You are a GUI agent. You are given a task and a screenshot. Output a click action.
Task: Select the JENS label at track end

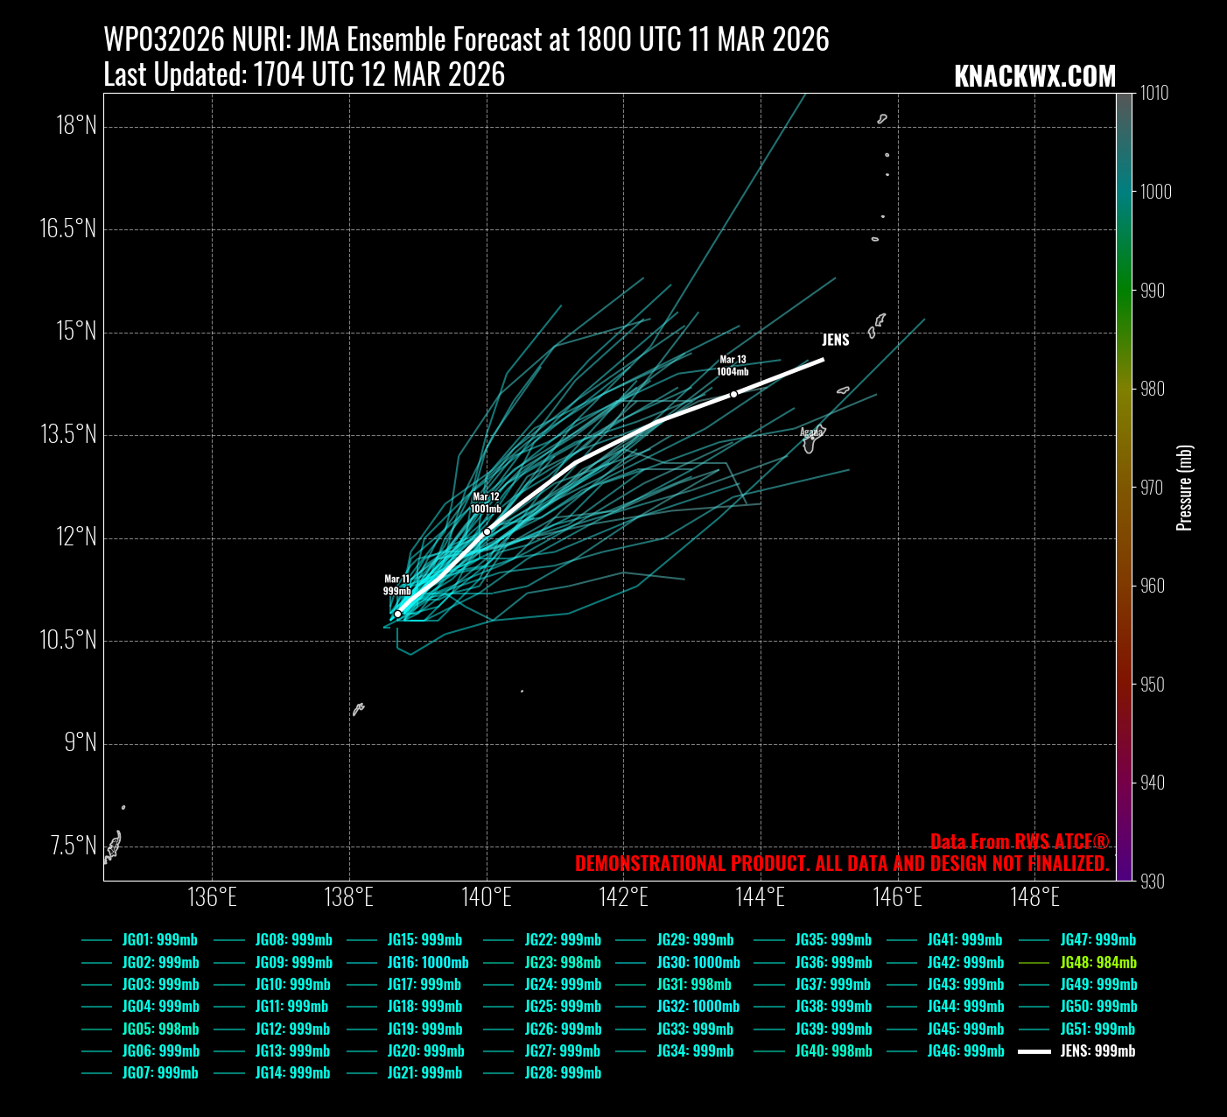[x=835, y=340]
